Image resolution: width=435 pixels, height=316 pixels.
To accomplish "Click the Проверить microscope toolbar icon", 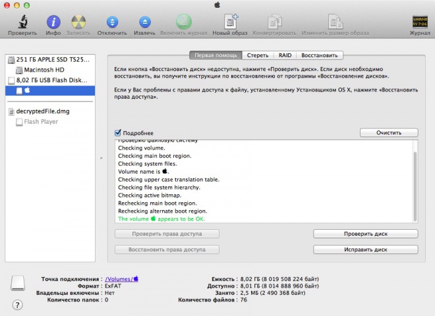I will pos(23,22).
